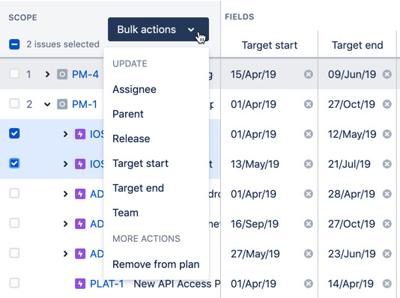
Task: Expand the issue row with target end 28/Apr/19
Action: [x=65, y=194]
